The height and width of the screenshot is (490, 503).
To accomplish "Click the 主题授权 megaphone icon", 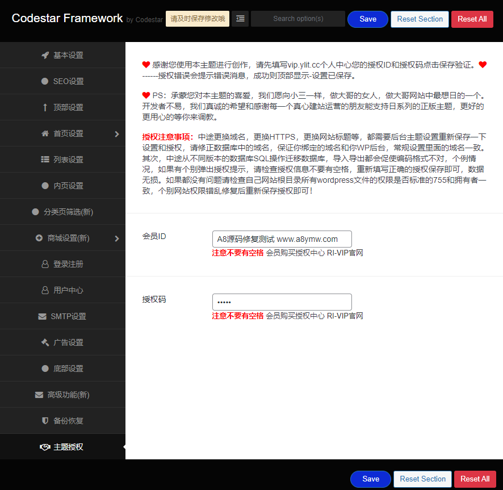I will point(45,446).
